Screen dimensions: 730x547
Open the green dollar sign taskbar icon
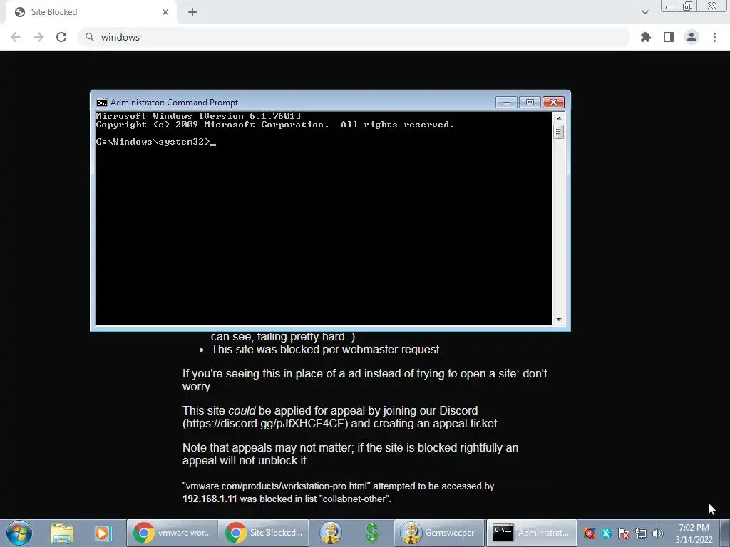pyautogui.click(x=371, y=533)
